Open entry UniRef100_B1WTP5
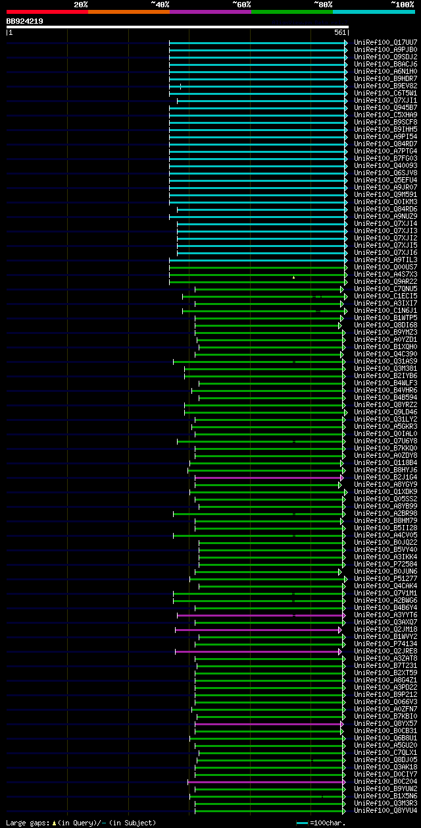421x828 pixels. tap(385, 317)
